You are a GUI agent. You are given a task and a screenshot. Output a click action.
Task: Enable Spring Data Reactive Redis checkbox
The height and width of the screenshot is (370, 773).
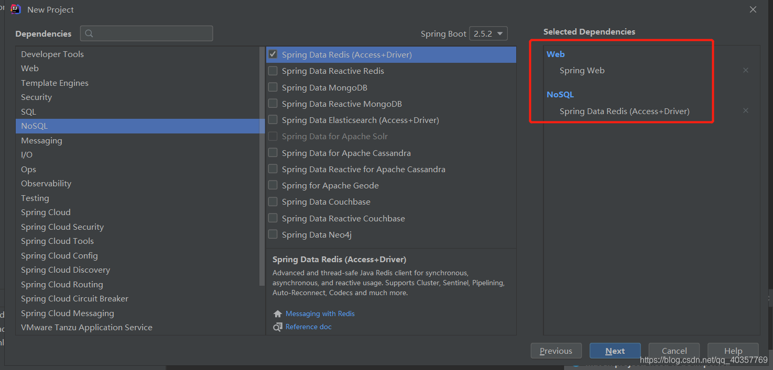coord(273,71)
